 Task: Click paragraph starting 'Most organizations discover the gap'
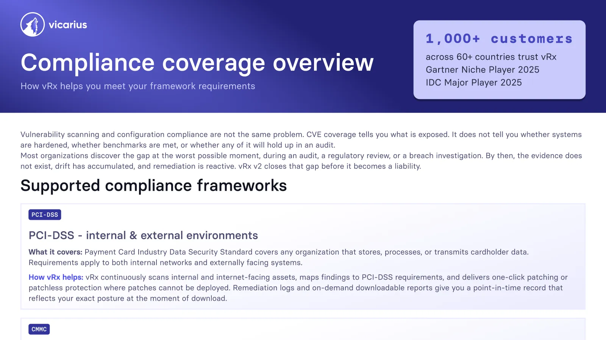(x=301, y=161)
